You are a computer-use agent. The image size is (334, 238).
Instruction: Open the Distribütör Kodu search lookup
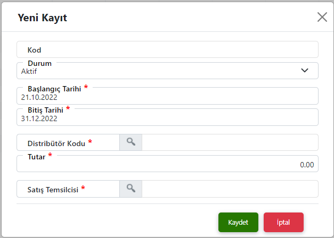click(x=131, y=142)
